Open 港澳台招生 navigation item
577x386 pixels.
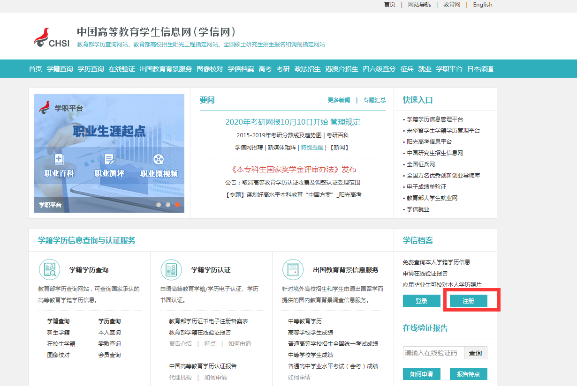[342, 69]
